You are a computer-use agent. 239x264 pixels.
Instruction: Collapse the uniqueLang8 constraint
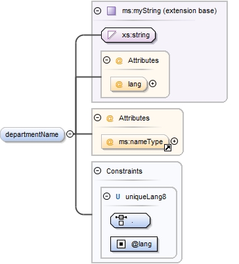tap(106, 197)
